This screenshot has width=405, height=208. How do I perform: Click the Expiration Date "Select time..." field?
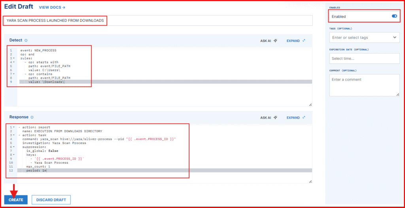364,59
